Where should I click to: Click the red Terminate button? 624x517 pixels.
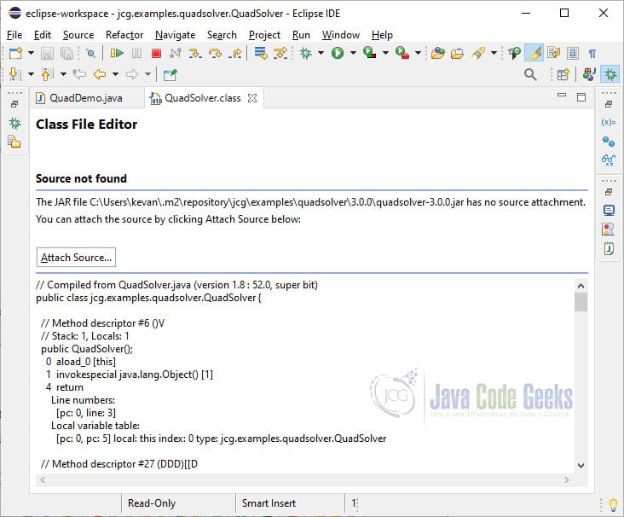point(156,53)
